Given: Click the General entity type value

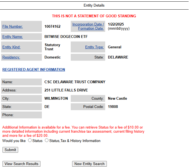Looking at the screenshot, I should coord(115,47).
